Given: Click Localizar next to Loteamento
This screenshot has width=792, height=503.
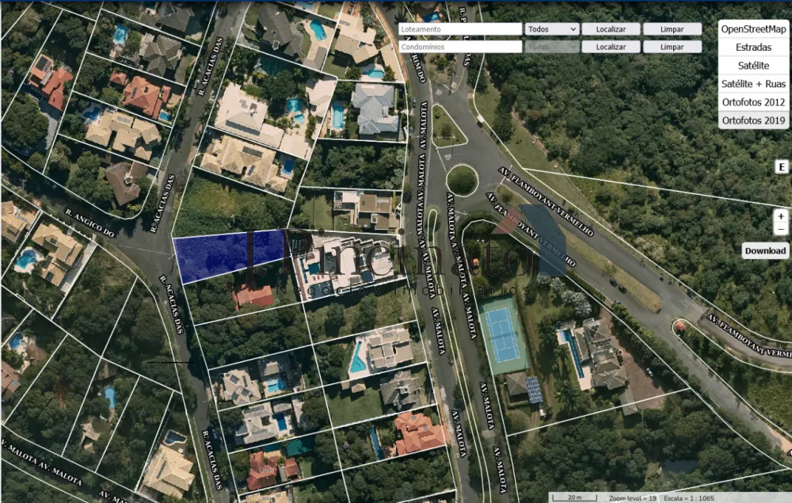Looking at the screenshot, I should pos(611,29).
